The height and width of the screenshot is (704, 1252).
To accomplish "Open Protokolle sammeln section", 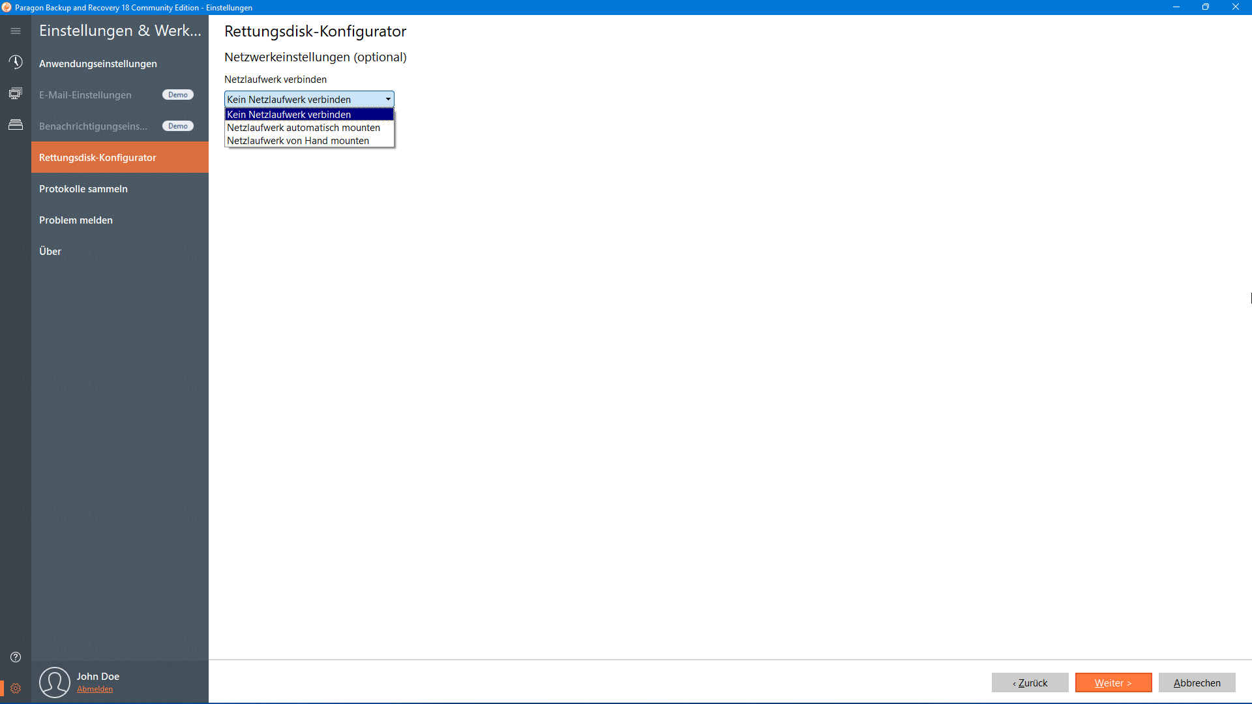I will point(83,189).
